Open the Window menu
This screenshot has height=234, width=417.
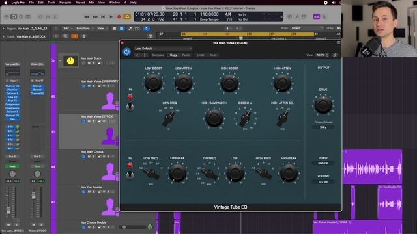tap(115, 3)
